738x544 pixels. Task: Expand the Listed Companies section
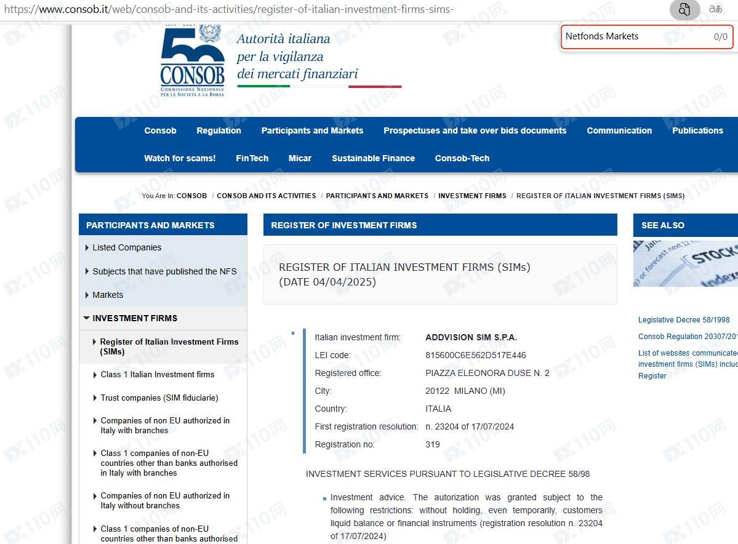click(126, 247)
